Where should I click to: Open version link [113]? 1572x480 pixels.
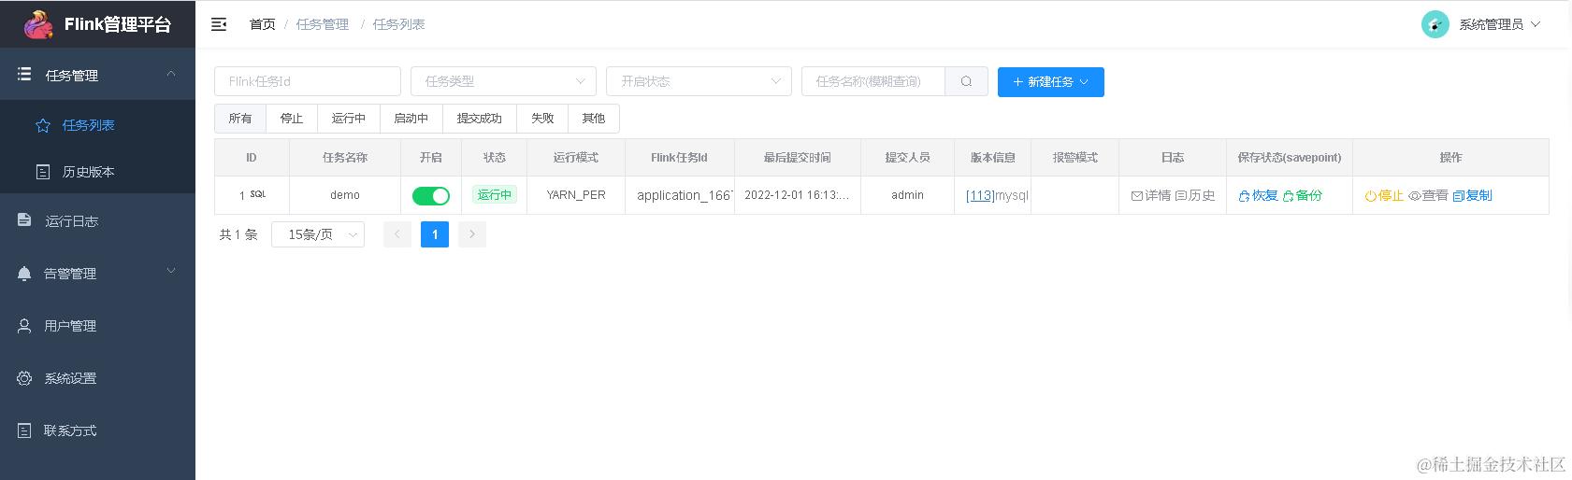click(979, 195)
